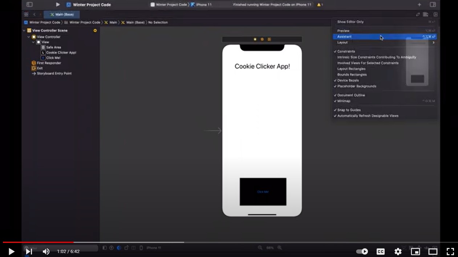Collapse View Controller Scene disclosure triangle
Screen dimensions: 458x257
point(24,31)
